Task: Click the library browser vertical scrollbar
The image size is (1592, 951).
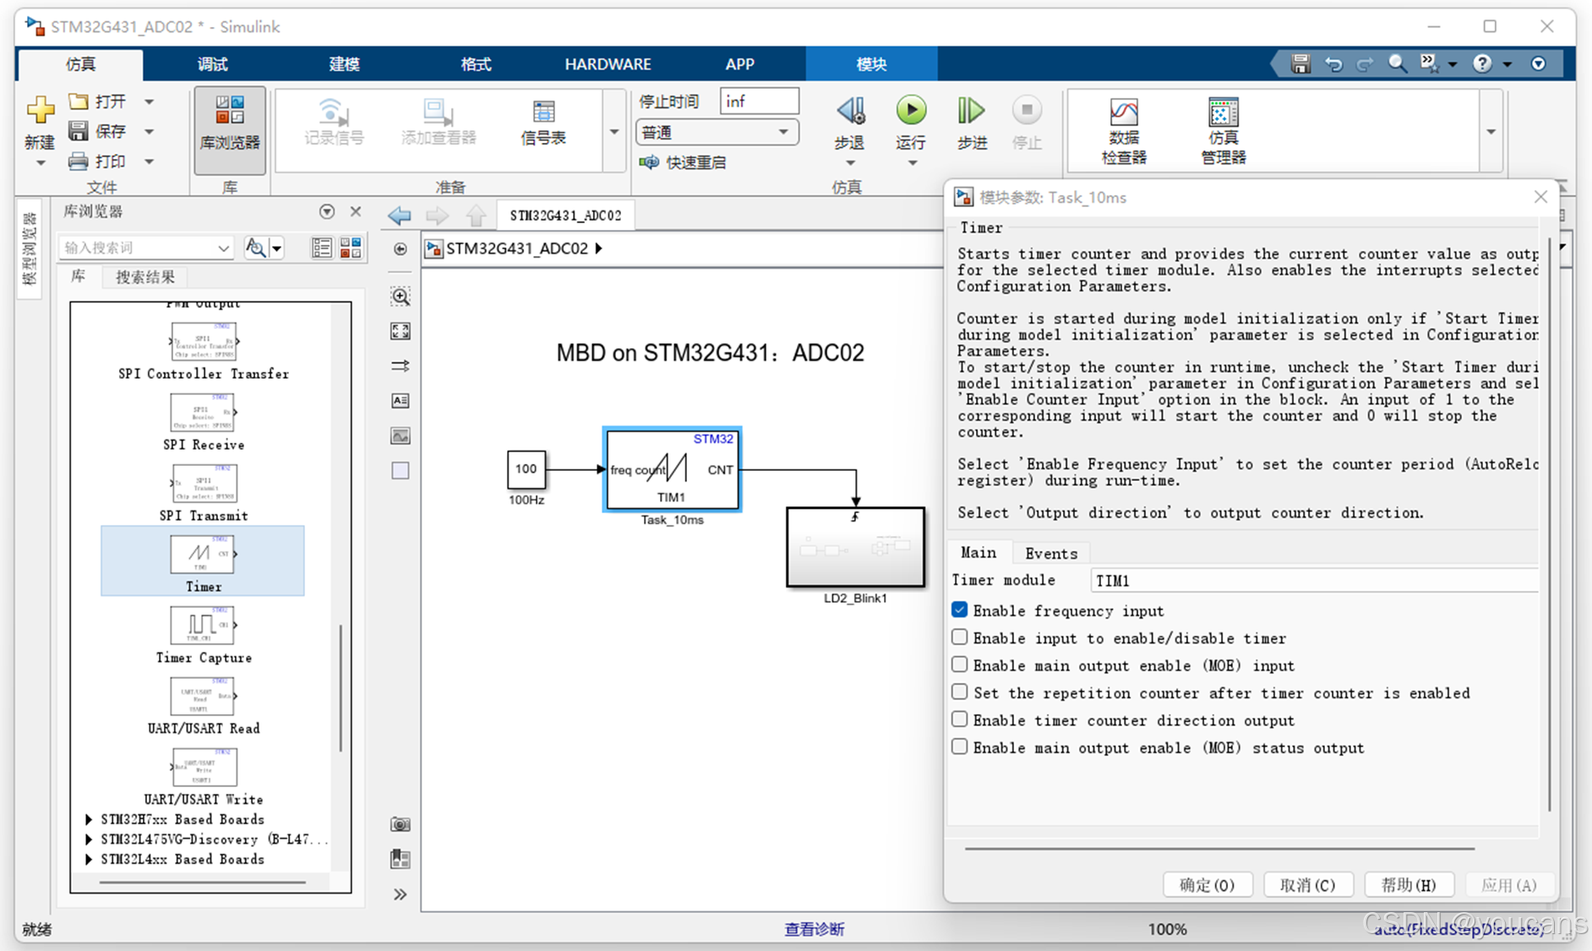Action: click(341, 686)
